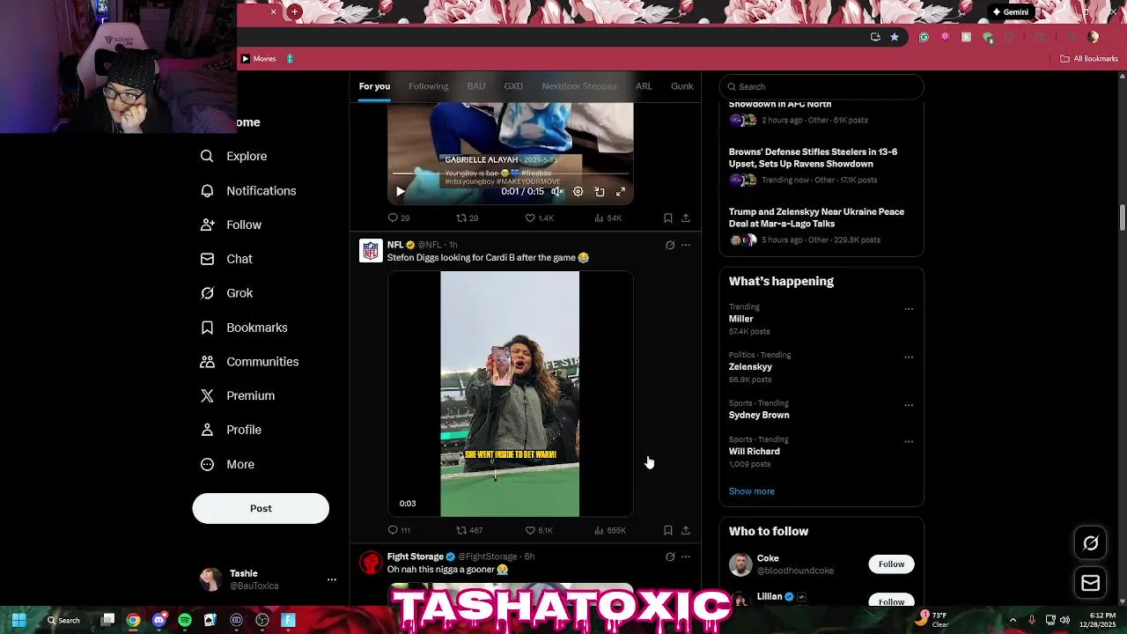1127x634 pixels.
Task: Open the Gemini button in Chrome
Action: (1010, 12)
